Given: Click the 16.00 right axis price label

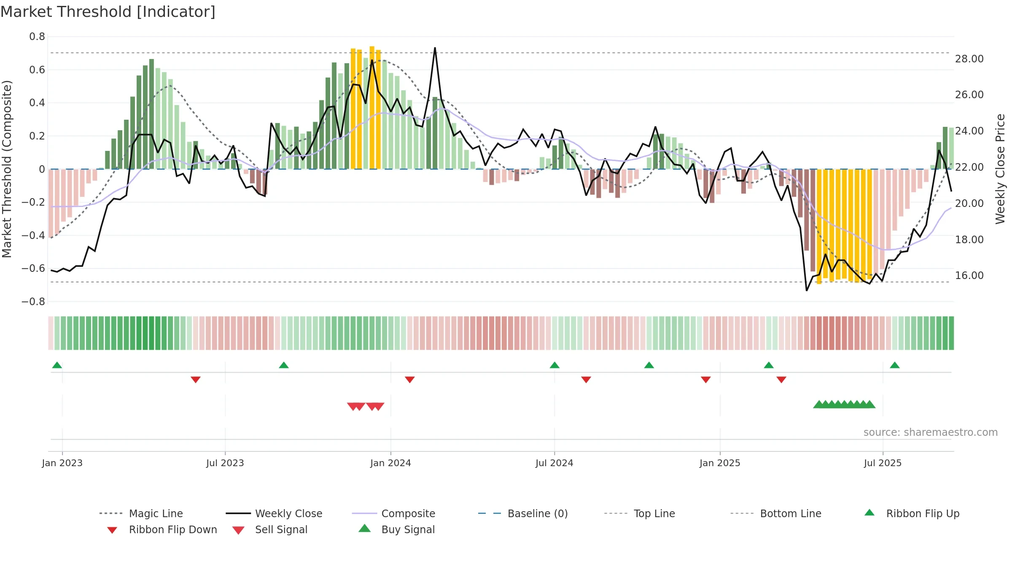Looking at the screenshot, I should 969,276.
